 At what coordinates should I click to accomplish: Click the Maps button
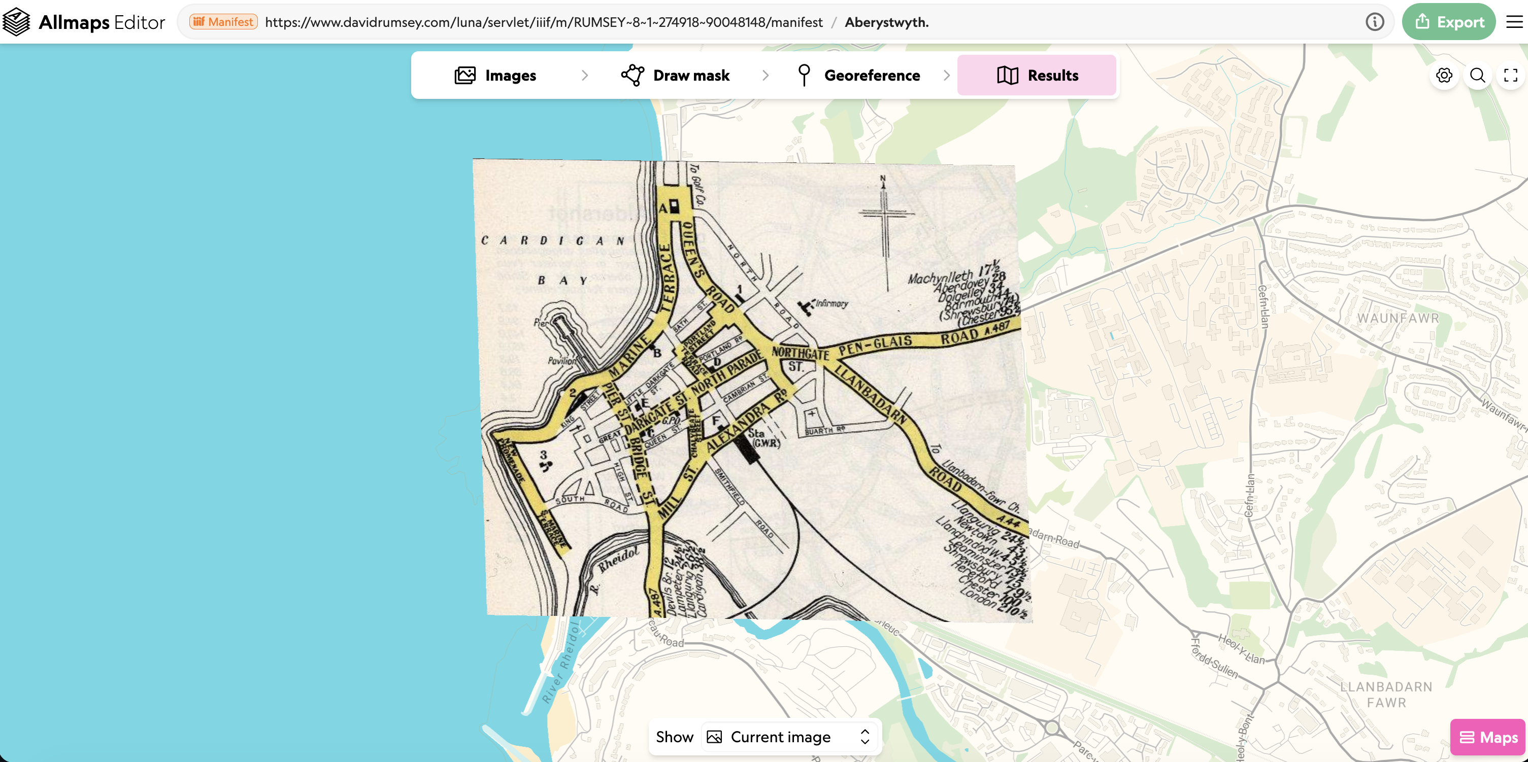click(x=1487, y=737)
